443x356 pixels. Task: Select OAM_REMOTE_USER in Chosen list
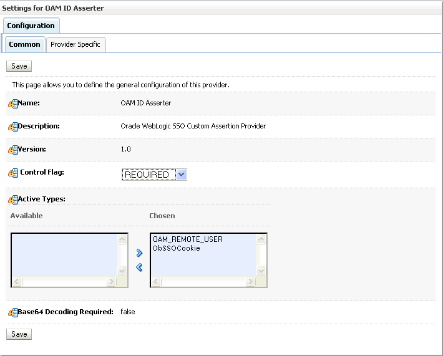(188, 239)
